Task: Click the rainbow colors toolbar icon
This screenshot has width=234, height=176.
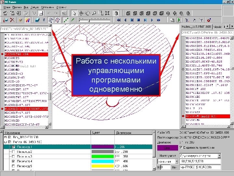Action: [27, 20]
